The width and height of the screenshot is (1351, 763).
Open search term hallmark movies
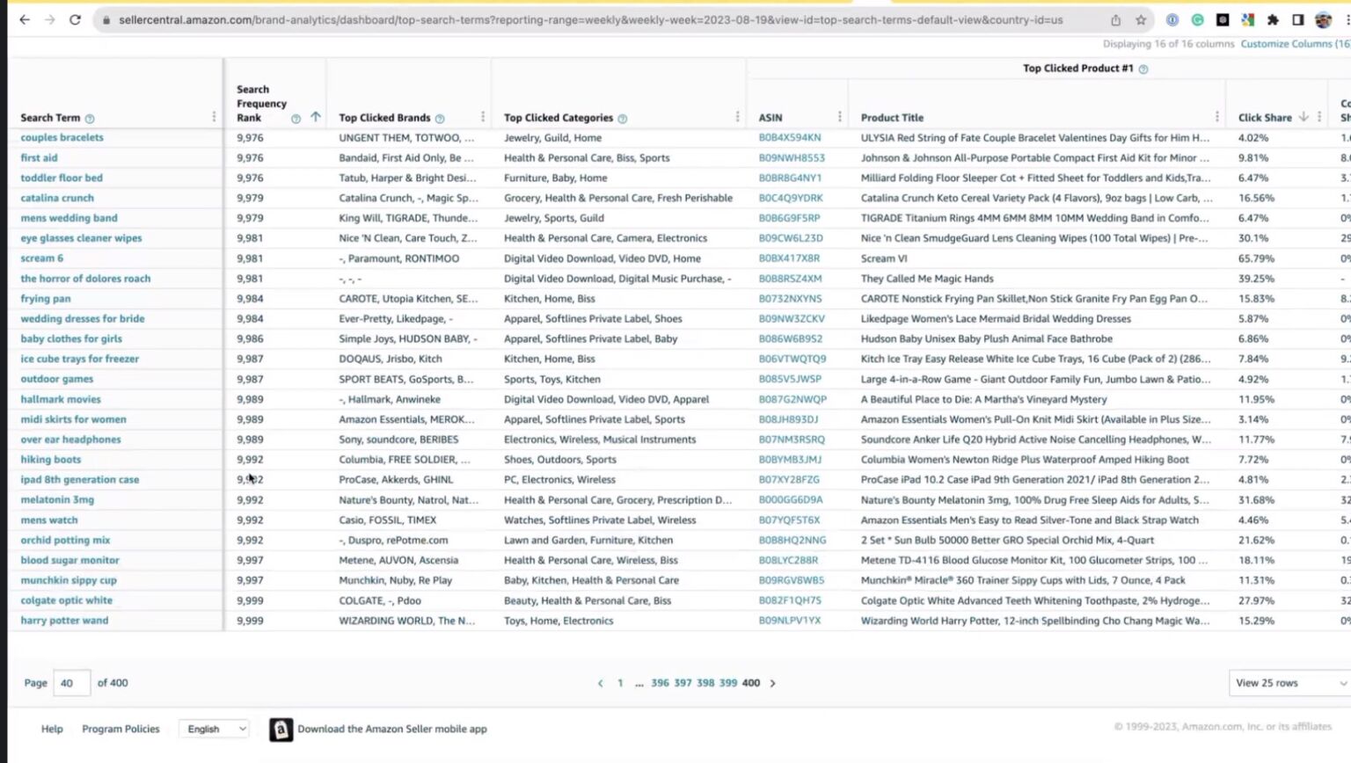[61, 399]
